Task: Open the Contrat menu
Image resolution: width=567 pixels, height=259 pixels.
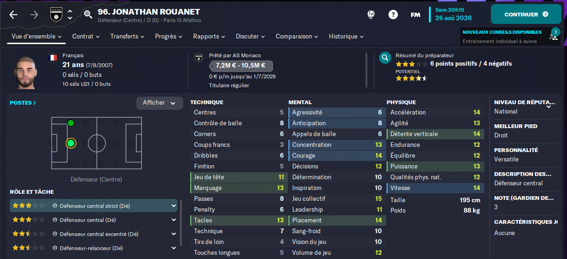Action: click(x=85, y=36)
